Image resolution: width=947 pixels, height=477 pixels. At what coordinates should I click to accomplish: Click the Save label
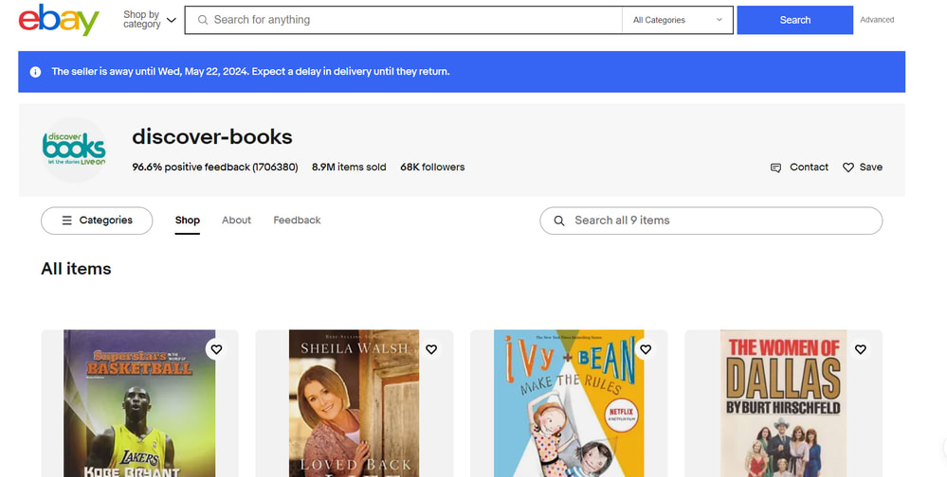(x=871, y=167)
